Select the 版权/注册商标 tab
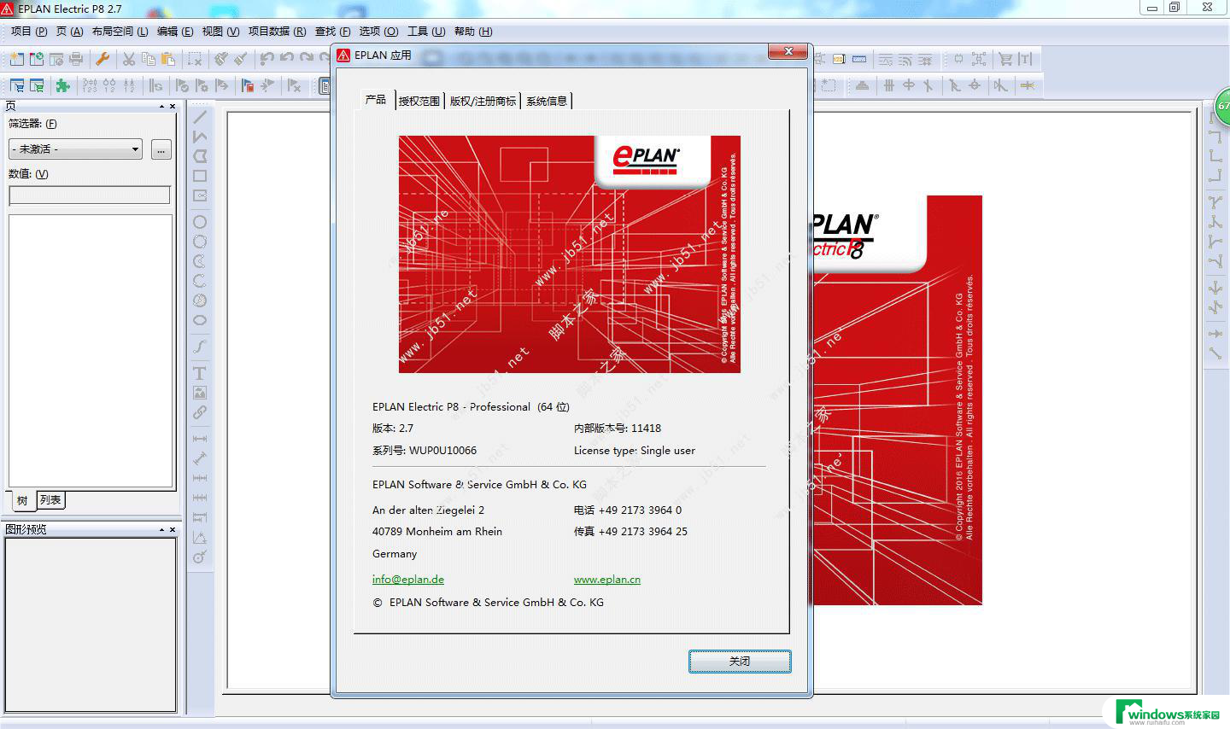 tap(483, 101)
